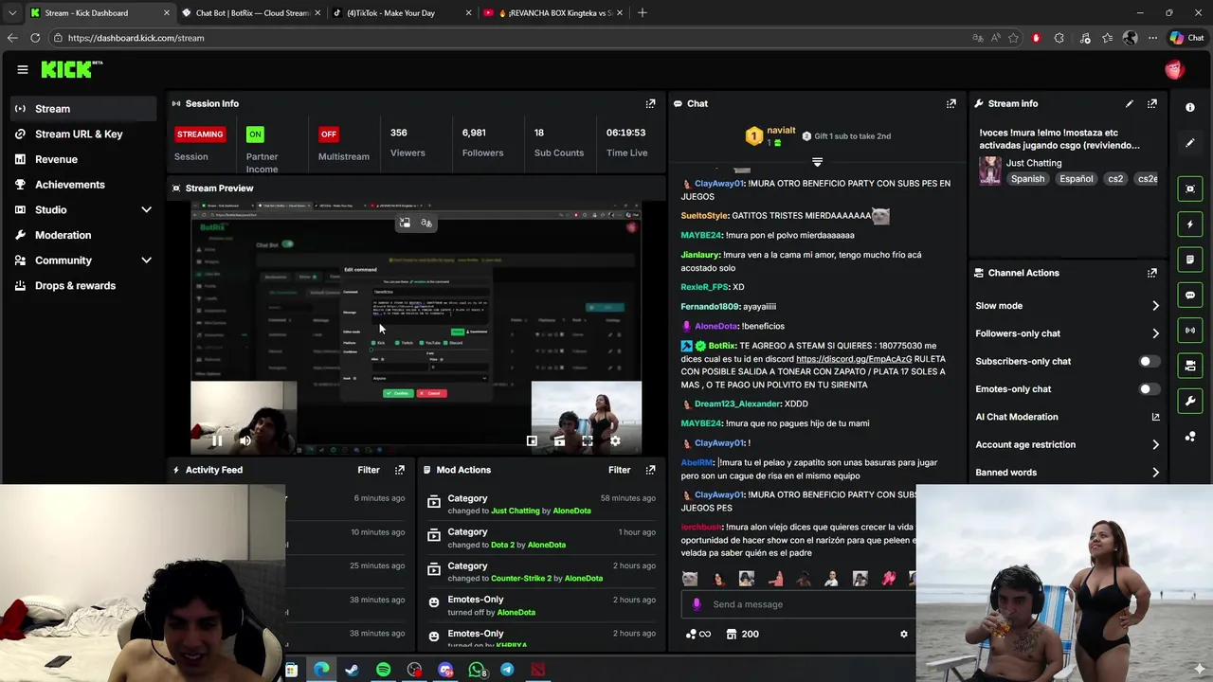The height and width of the screenshot is (682, 1213).
Task: Switch to the TikTok Make Your Day tab
Action: pos(402,13)
